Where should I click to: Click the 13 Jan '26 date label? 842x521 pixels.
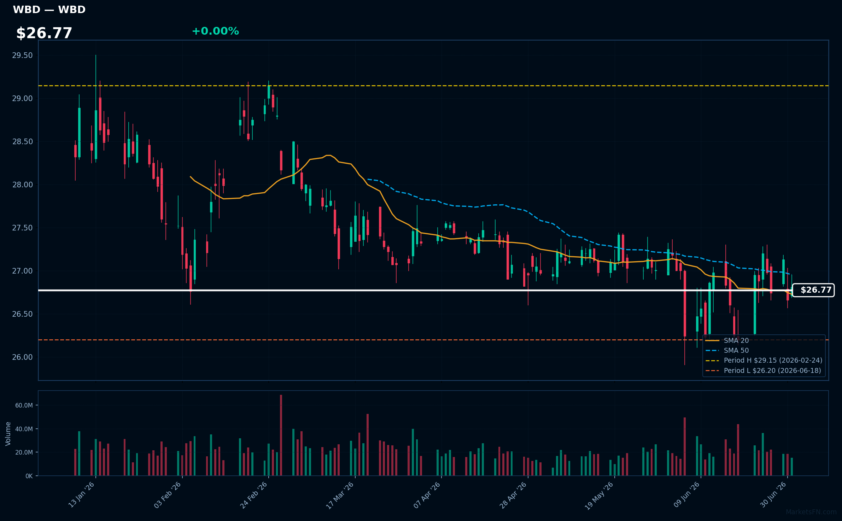coord(81,495)
